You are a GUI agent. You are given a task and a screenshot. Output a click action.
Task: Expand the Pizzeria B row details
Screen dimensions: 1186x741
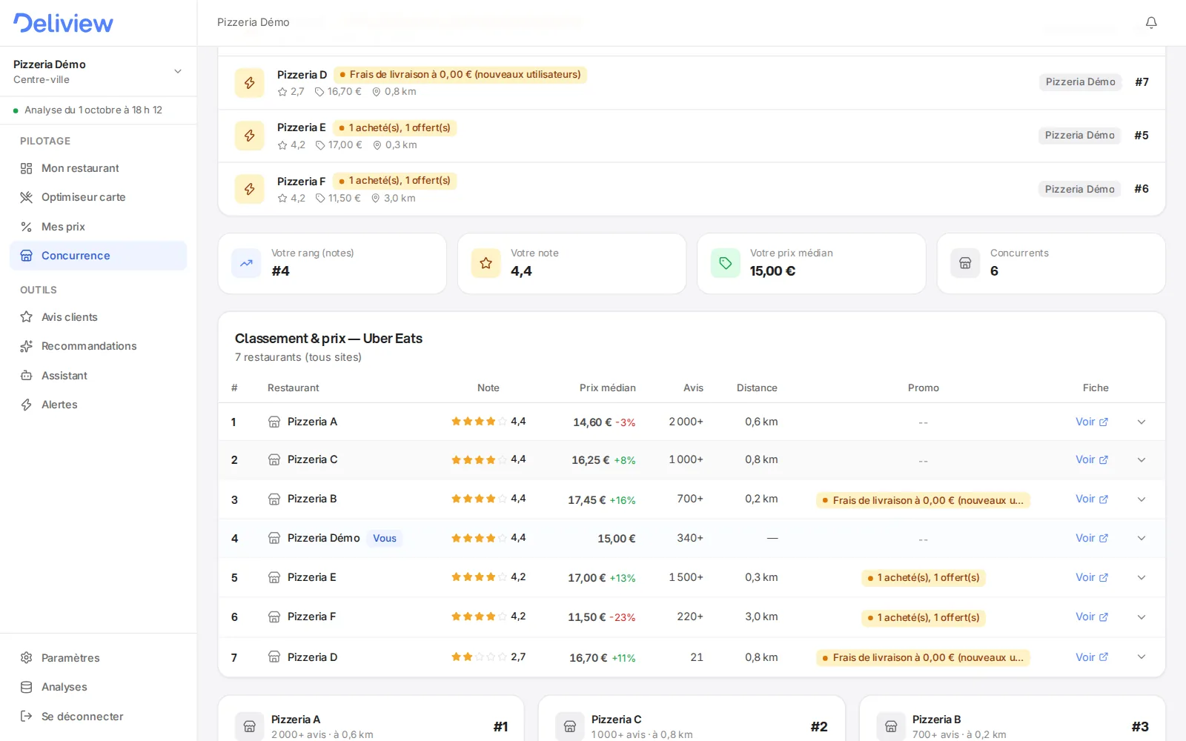pos(1142,499)
